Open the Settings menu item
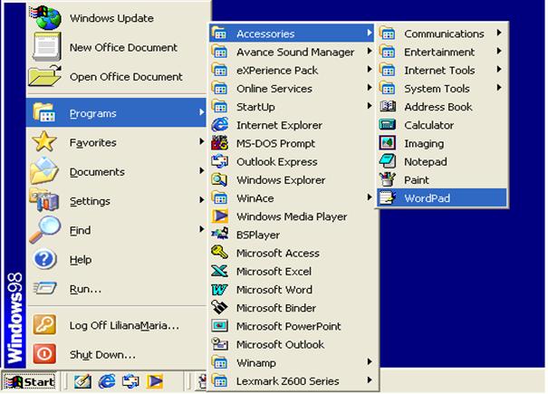The image size is (548, 394). pos(90,201)
